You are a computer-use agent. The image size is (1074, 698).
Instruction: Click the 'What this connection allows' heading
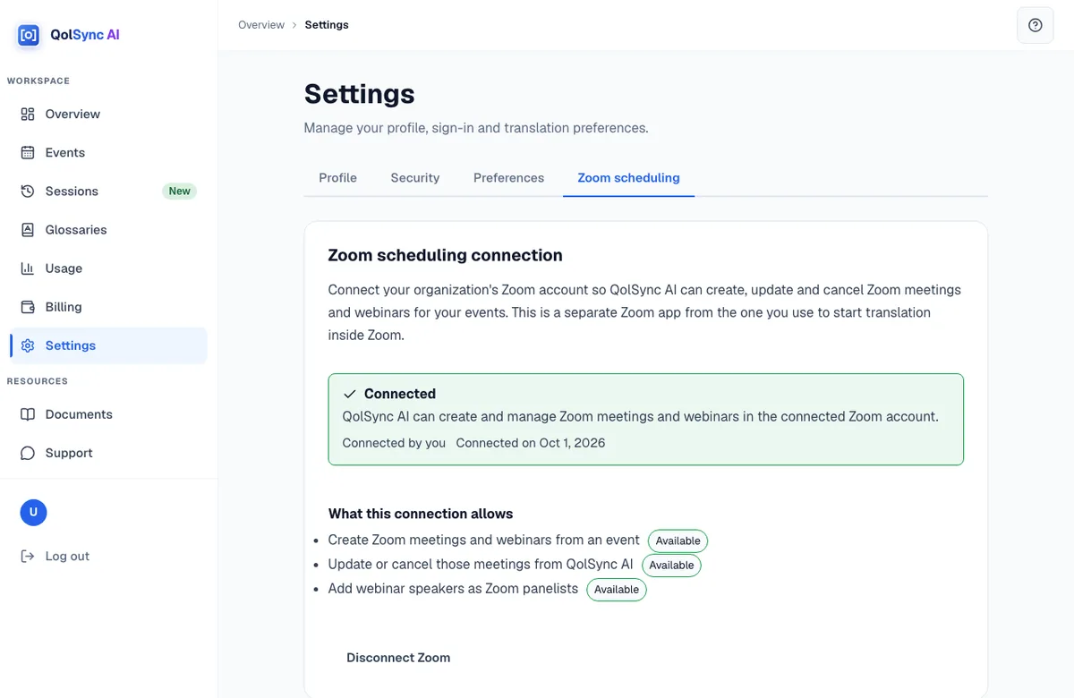point(421,514)
